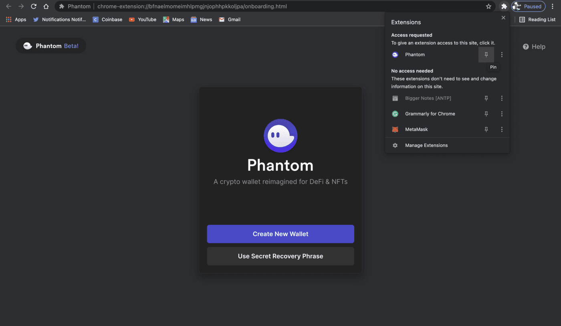Open the Gmail bookmark

pyautogui.click(x=229, y=19)
